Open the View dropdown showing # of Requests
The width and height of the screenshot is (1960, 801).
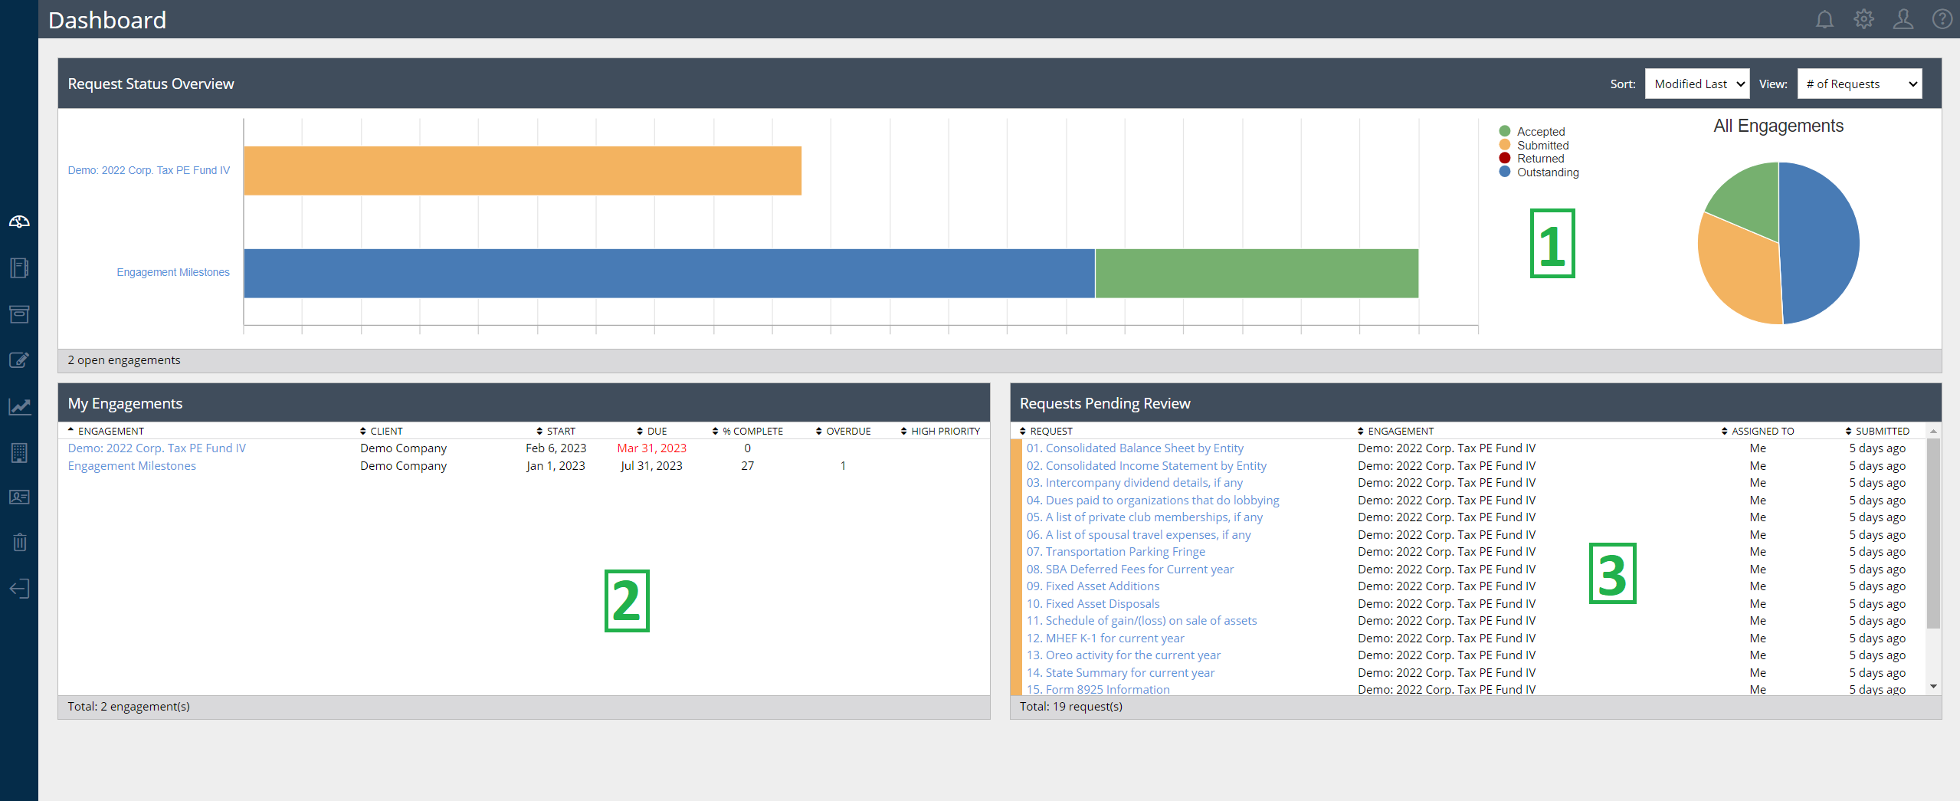tap(1860, 84)
